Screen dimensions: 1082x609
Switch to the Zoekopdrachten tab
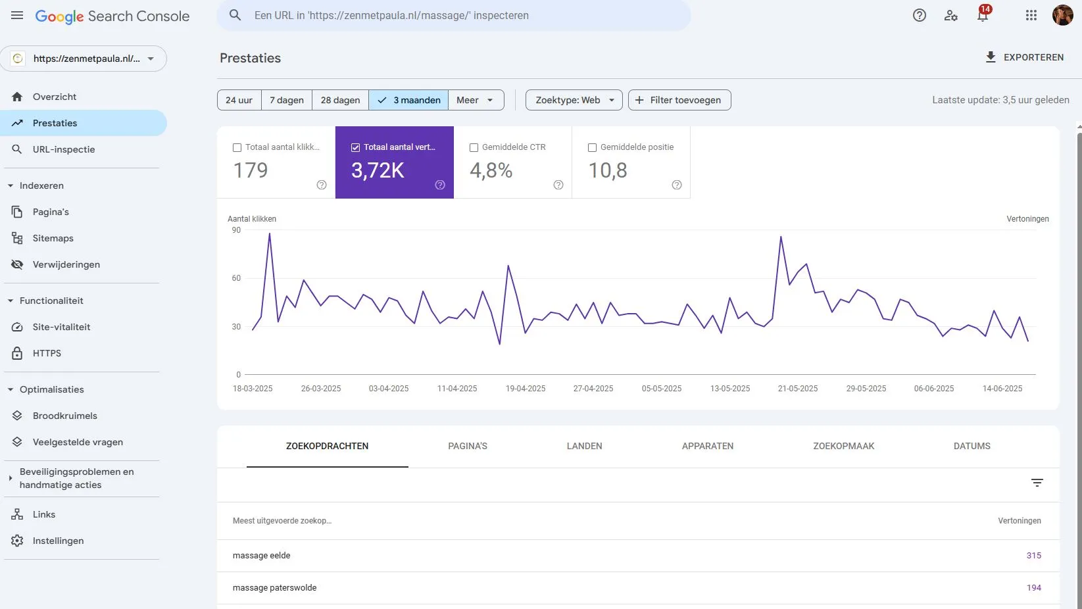click(328, 446)
